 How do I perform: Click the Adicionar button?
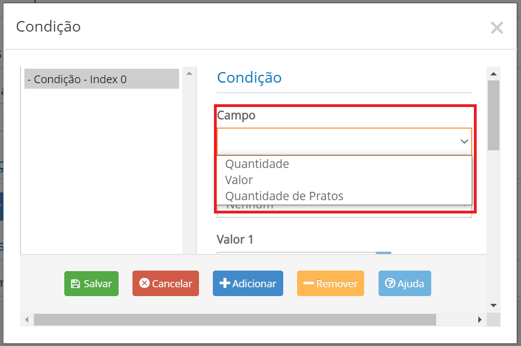click(x=248, y=283)
